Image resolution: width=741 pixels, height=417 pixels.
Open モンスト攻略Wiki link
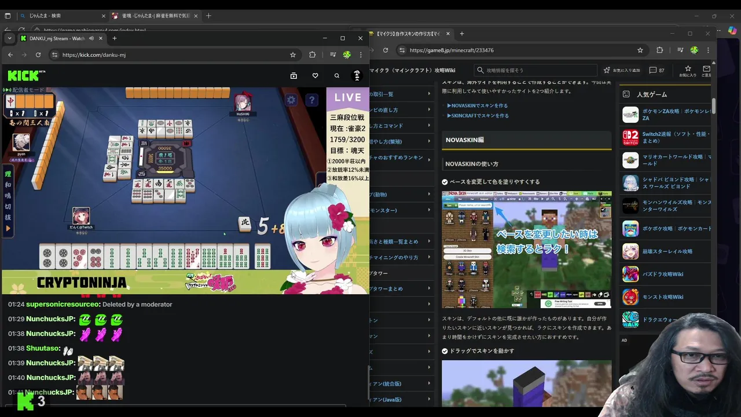click(666, 297)
